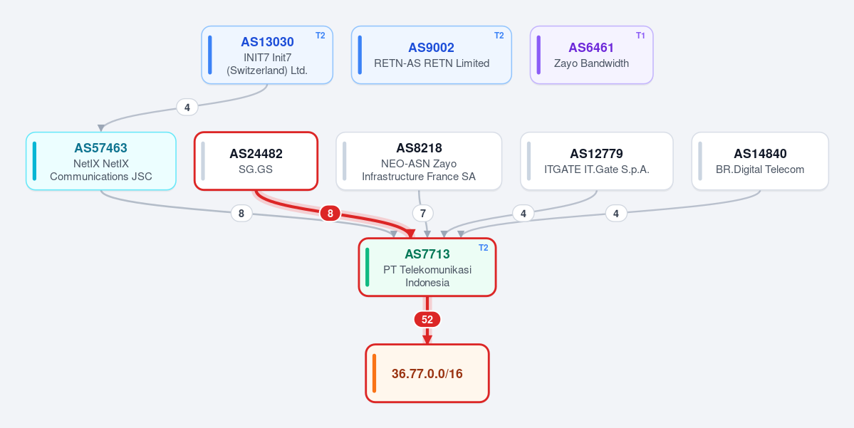Click the AS14840 BR.Digital Telecom node
854x428 pixels.
[x=760, y=161]
